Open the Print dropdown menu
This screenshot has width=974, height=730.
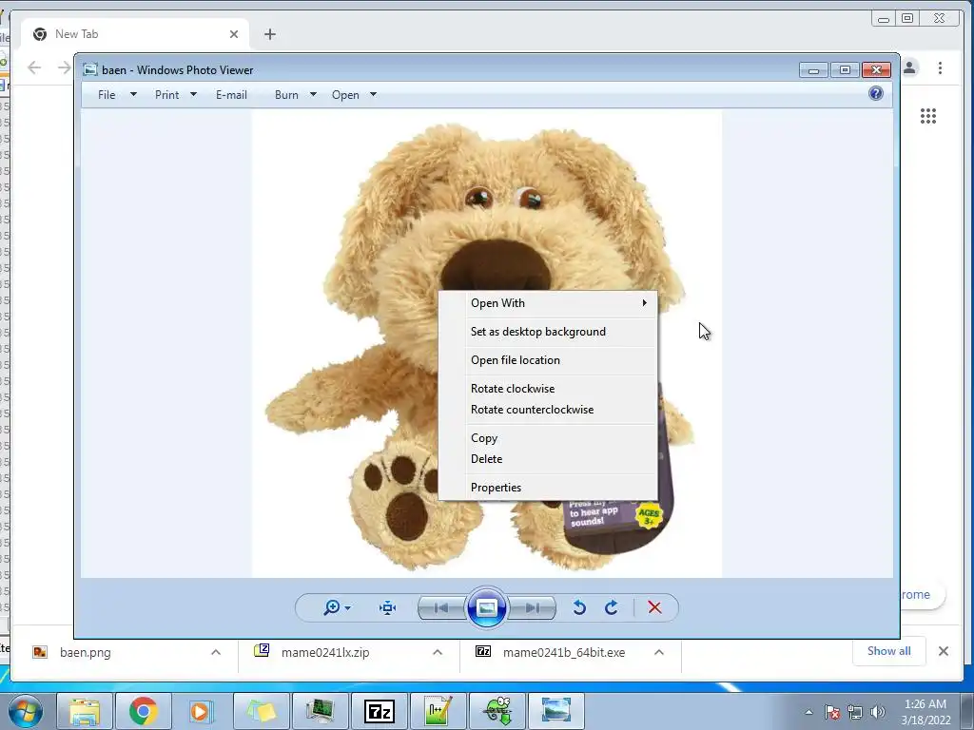coord(176,95)
